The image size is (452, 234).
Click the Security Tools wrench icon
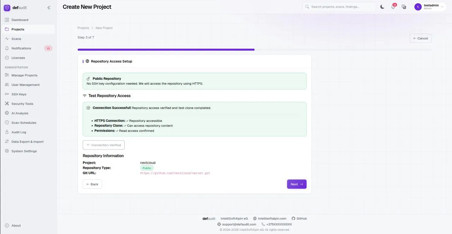coord(7,104)
